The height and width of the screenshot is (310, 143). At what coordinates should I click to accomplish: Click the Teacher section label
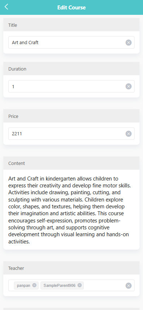[x=16, y=268]
